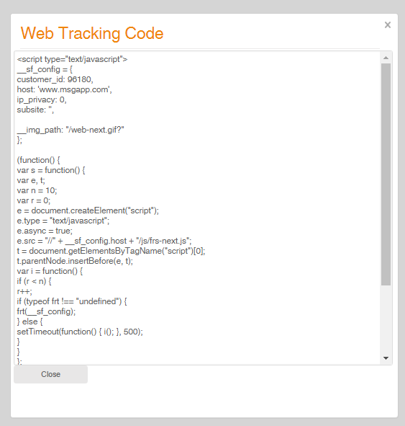Click the line "host: 'www.msgapp.com',"
405x426 pixels.
point(64,89)
